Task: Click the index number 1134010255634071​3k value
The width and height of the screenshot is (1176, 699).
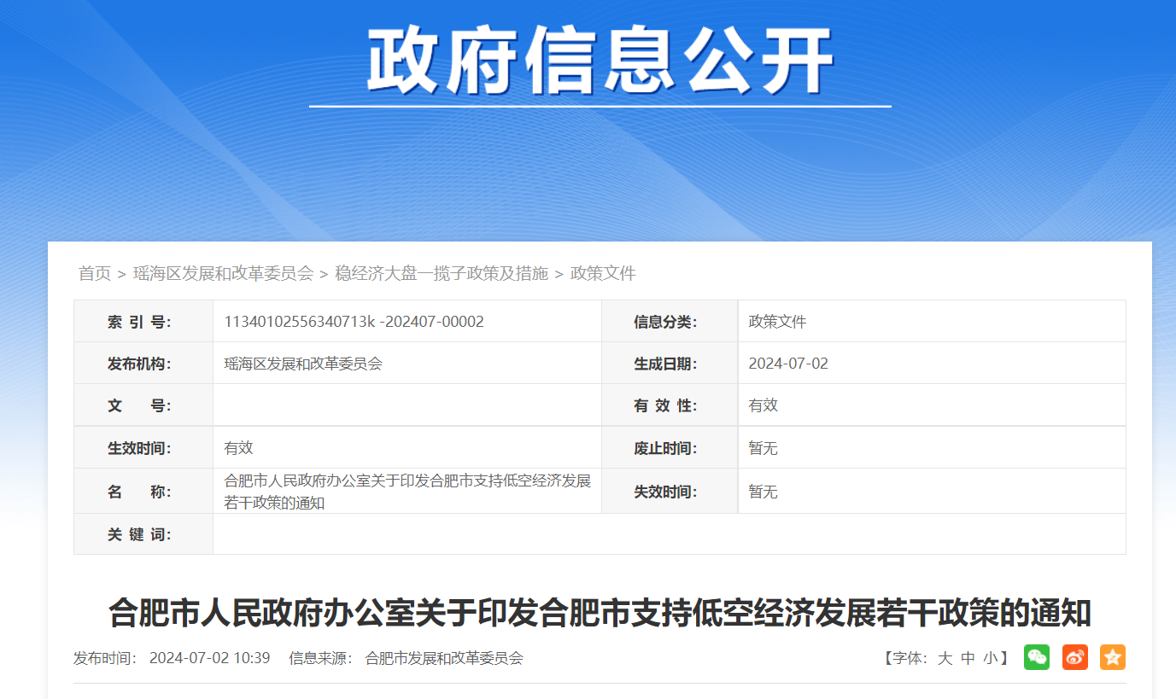Action: [x=354, y=322]
